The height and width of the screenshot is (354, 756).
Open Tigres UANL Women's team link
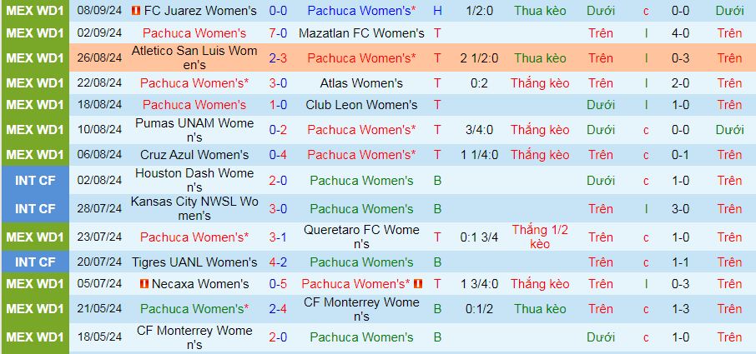pos(194,262)
